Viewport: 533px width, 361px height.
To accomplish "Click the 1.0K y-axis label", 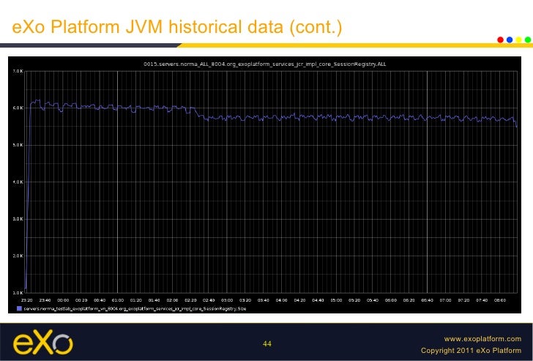I will coord(18,293).
